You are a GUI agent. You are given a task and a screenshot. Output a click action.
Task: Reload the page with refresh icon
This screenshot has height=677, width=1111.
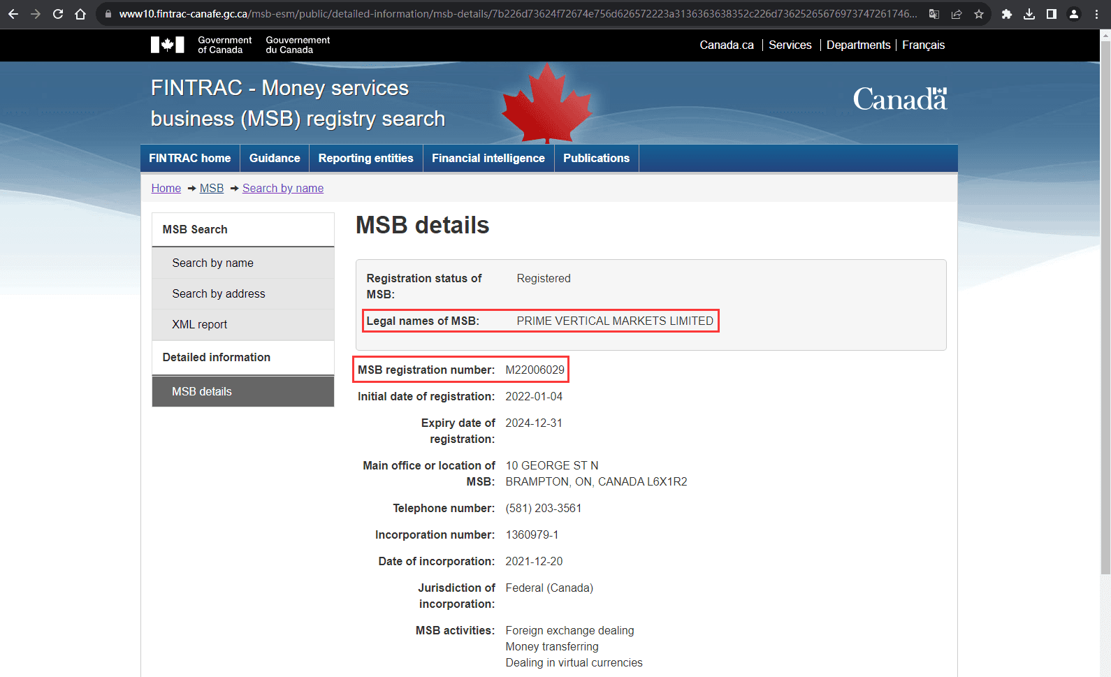pyautogui.click(x=58, y=14)
